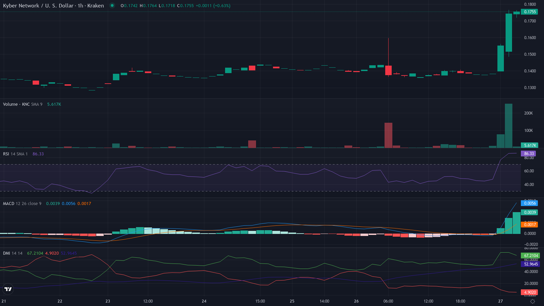Click the TradingView logo icon
Screen dimensions: 544x306
[8, 289]
